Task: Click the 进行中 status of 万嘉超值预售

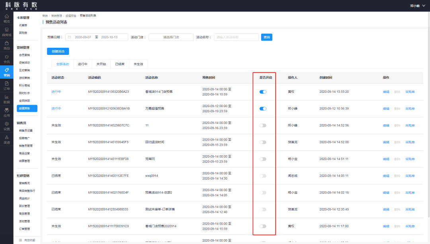Action: coord(56,109)
